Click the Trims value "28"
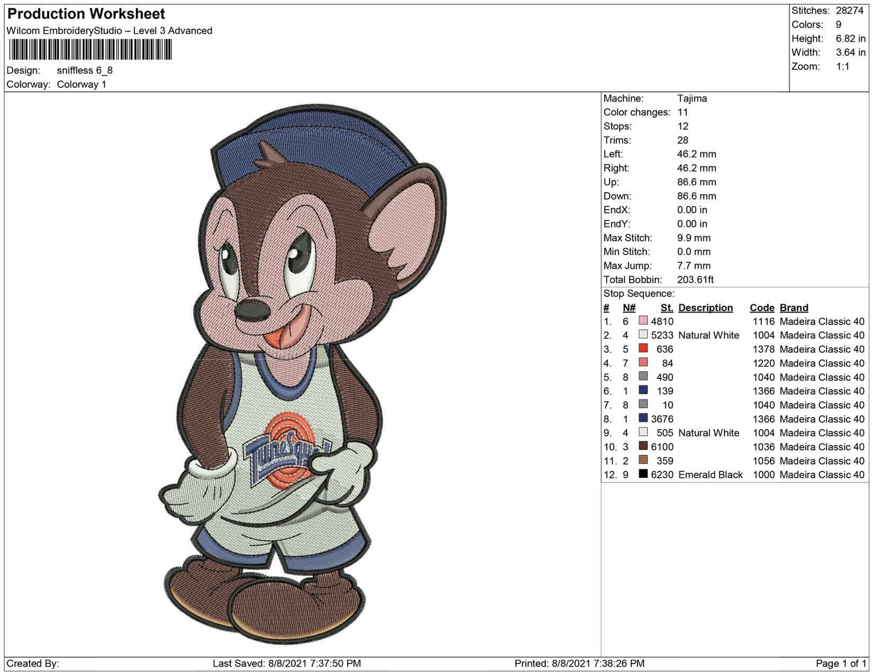The width and height of the screenshot is (873, 672). pos(683,140)
